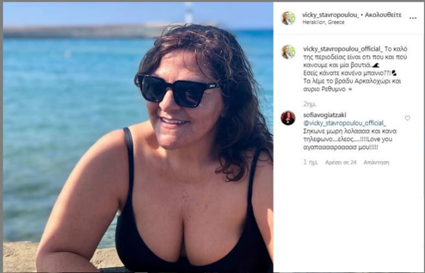Like sofiavogiatzaki's comment with the heart
The image size is (425, 273).
[x=407, y=118]
